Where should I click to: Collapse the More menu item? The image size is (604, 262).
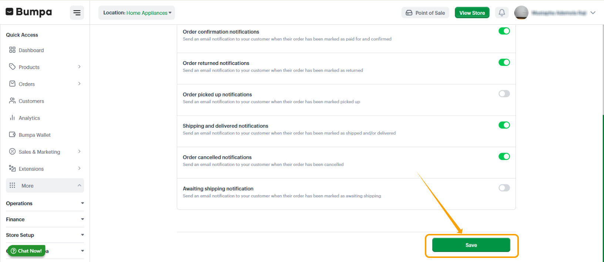tap(44, 185)
